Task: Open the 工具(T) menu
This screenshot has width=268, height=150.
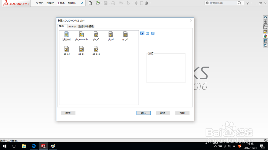Action: click(x=61, y=3)
